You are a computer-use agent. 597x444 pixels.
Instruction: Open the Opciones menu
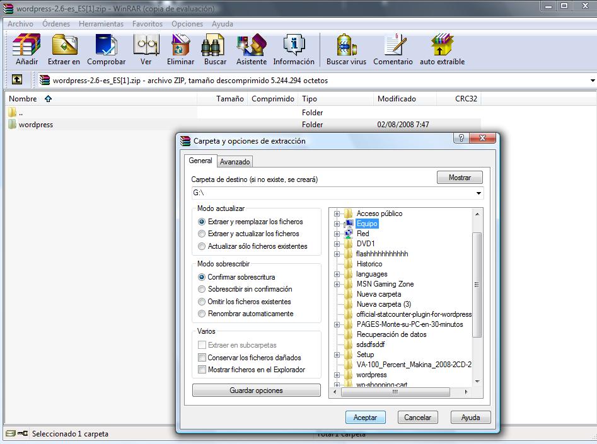(187, 23)
